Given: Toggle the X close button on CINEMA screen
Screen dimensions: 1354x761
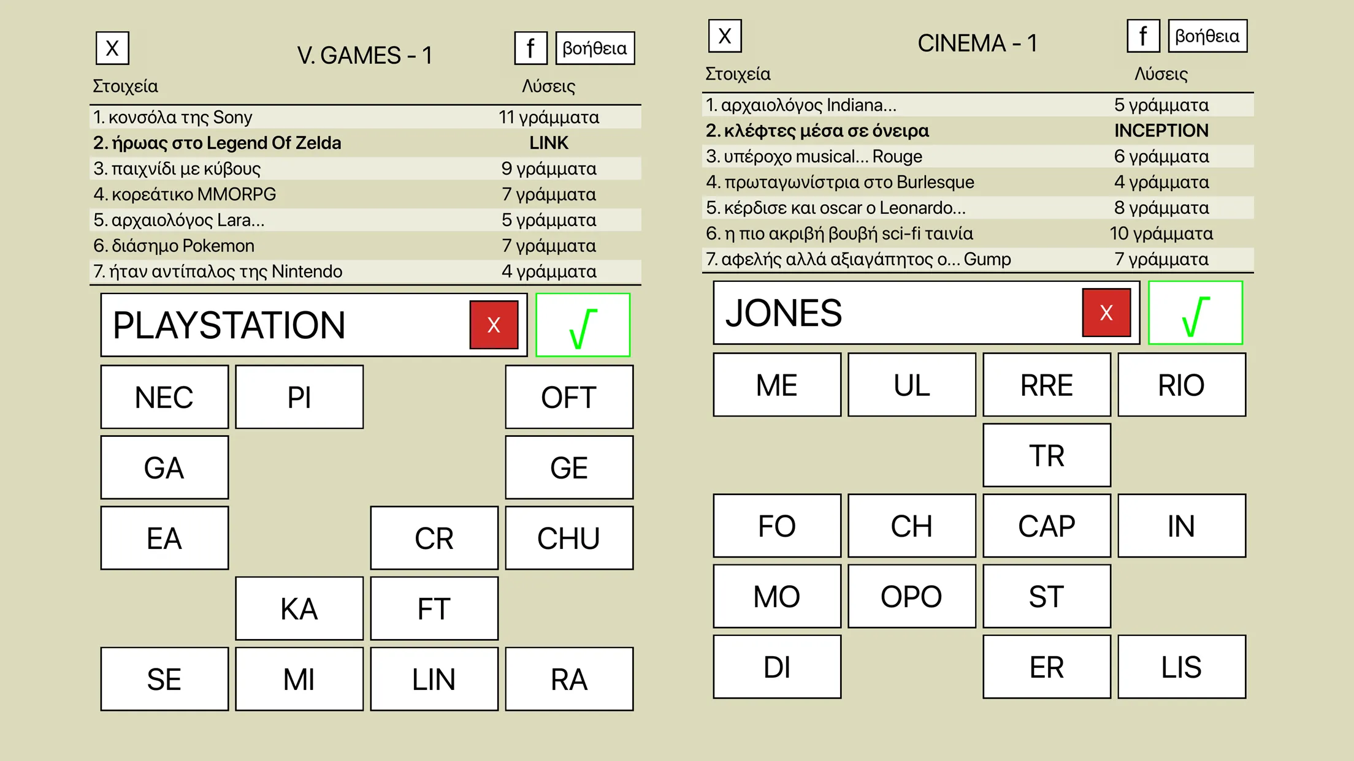Looking at the screenshot, I should (x=726, y=37).
